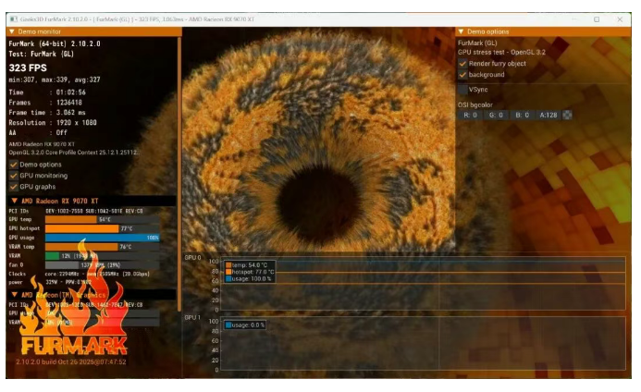This screenshot has height=392, width=641.
Task: Maximize the FurMark window
Action: tap(597, 19)
